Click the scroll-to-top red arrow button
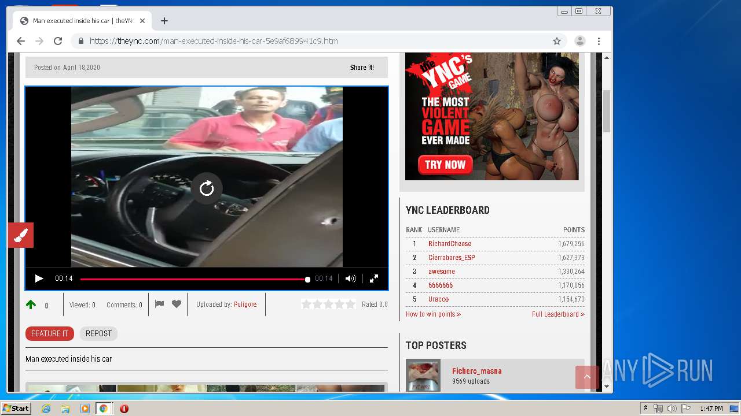This screenshot has height=416, width=741. pos(587,377)
